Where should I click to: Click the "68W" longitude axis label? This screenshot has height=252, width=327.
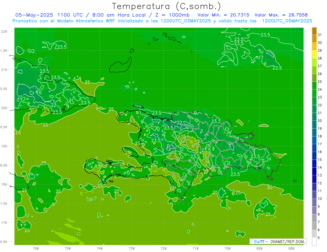[x=291, y=248]
